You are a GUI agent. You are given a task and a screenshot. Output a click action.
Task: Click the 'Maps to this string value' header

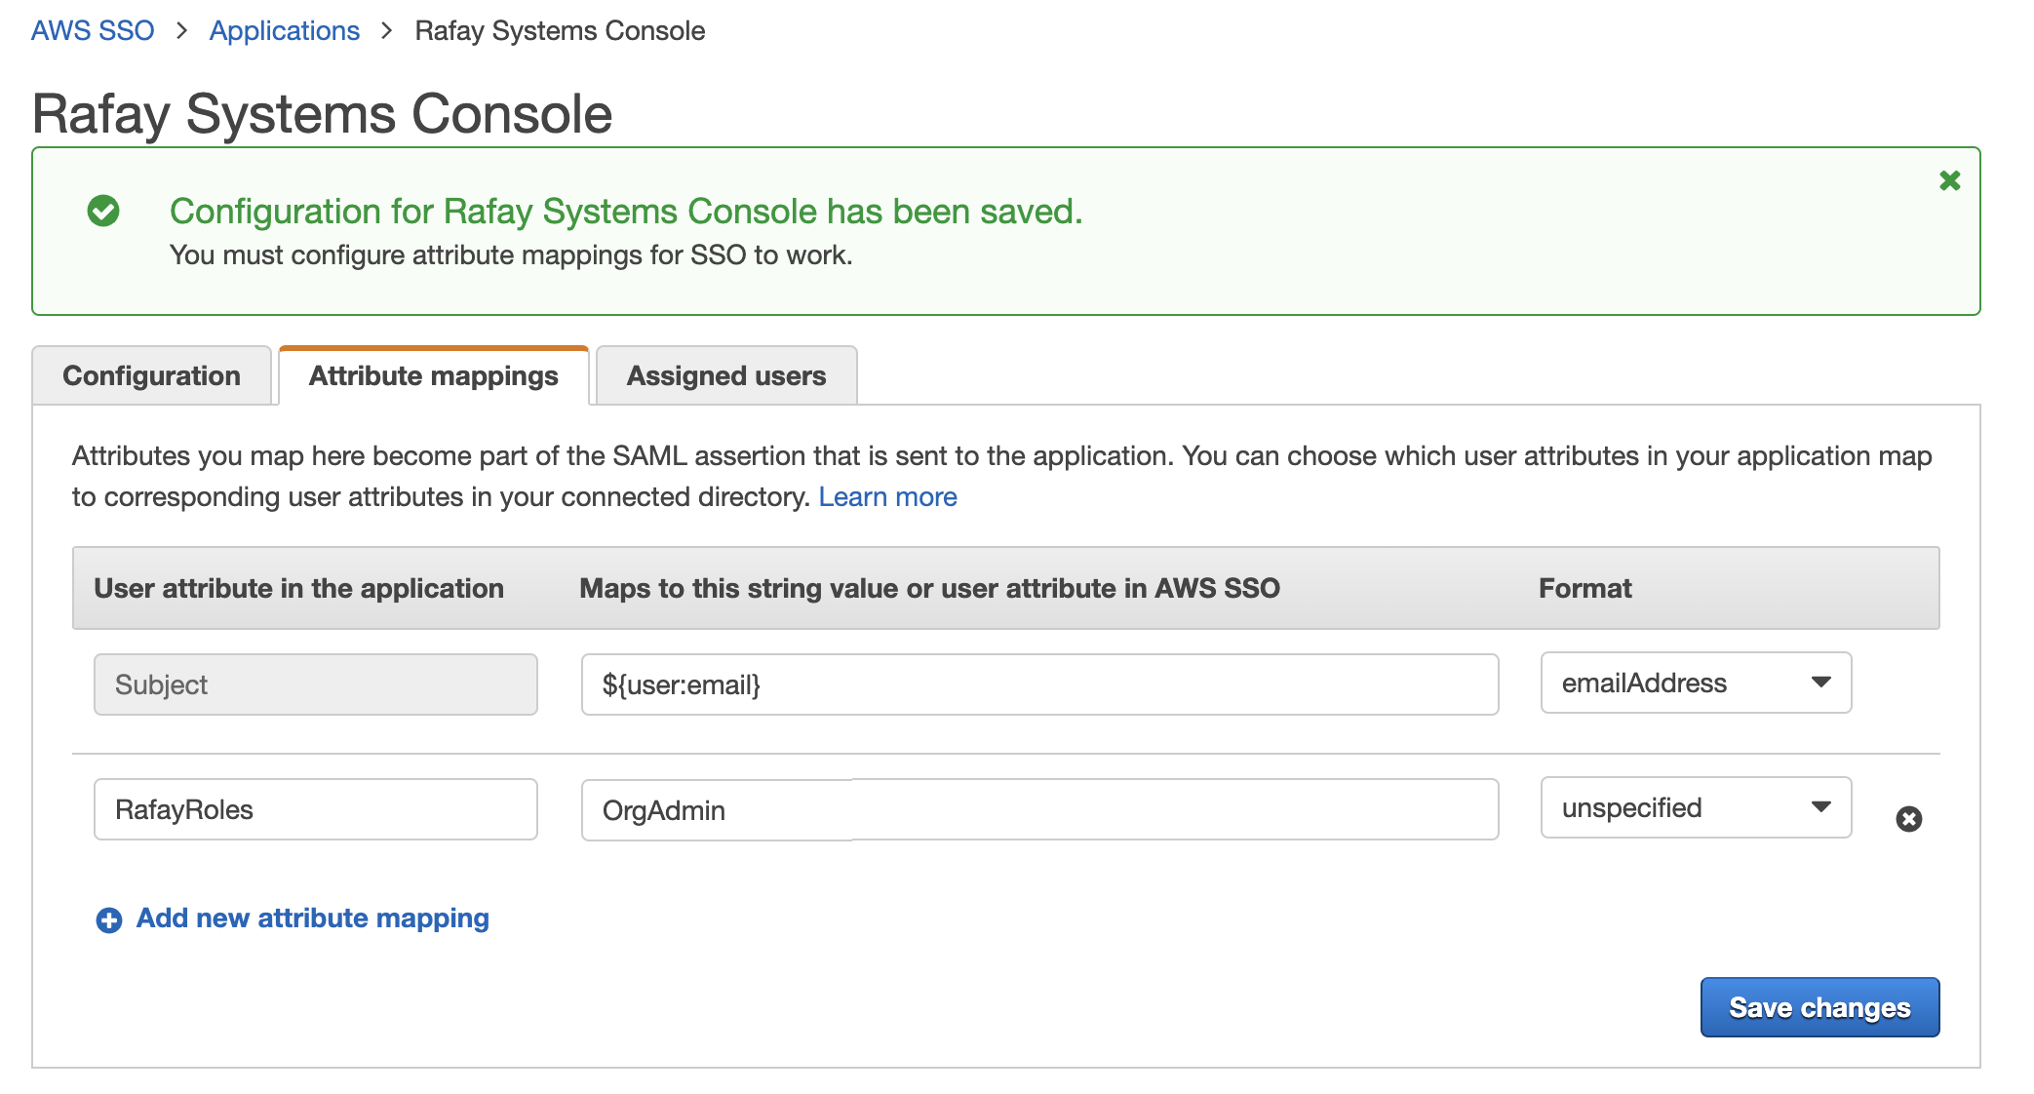(x=929, y=588)
